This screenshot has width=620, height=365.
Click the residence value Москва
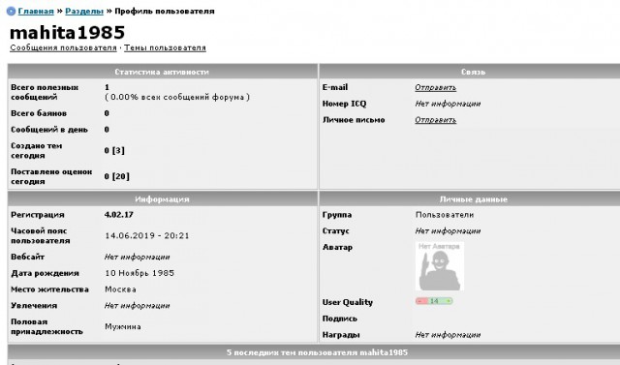(x=120, y=289)
